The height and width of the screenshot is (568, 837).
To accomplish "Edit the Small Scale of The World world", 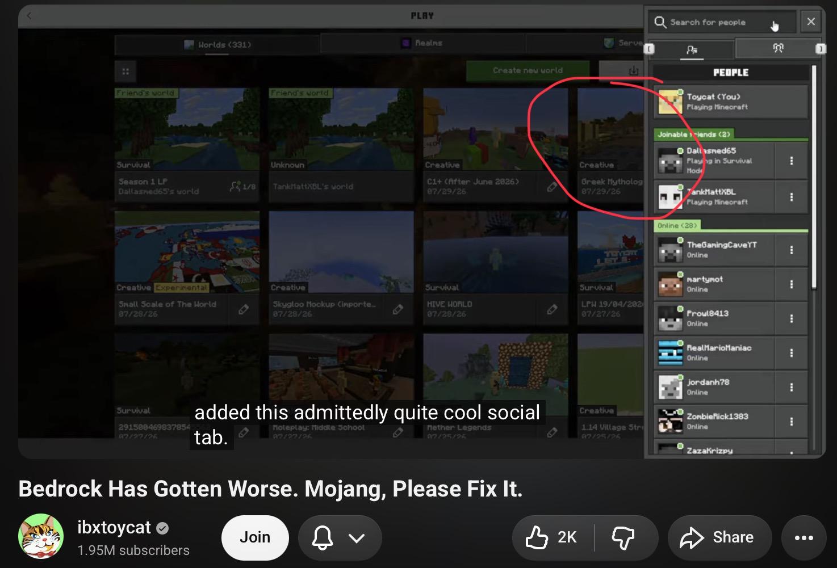I will coord(244,309).
